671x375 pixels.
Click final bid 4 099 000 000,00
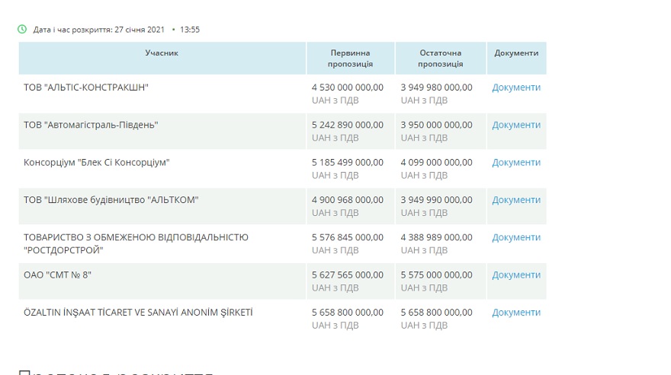coord(436,162)
